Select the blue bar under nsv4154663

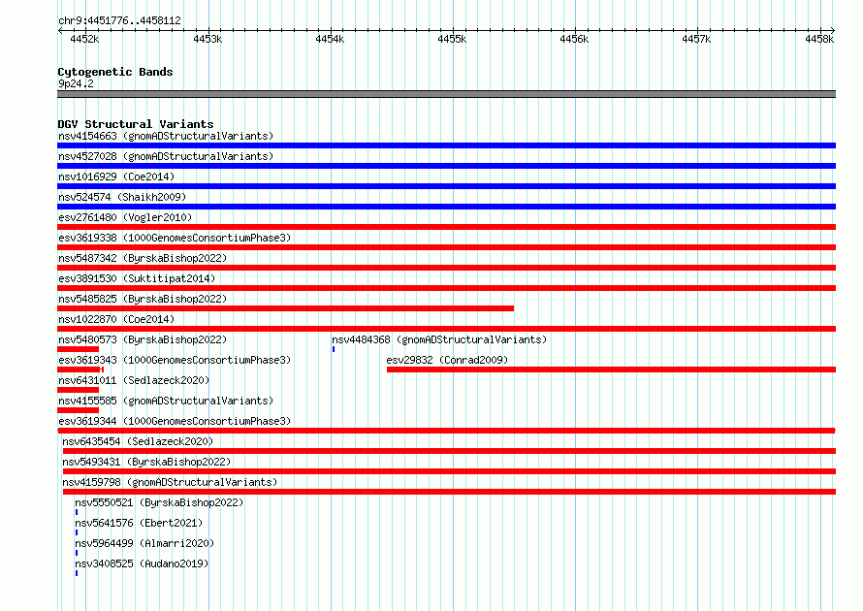tap(446, 145)
